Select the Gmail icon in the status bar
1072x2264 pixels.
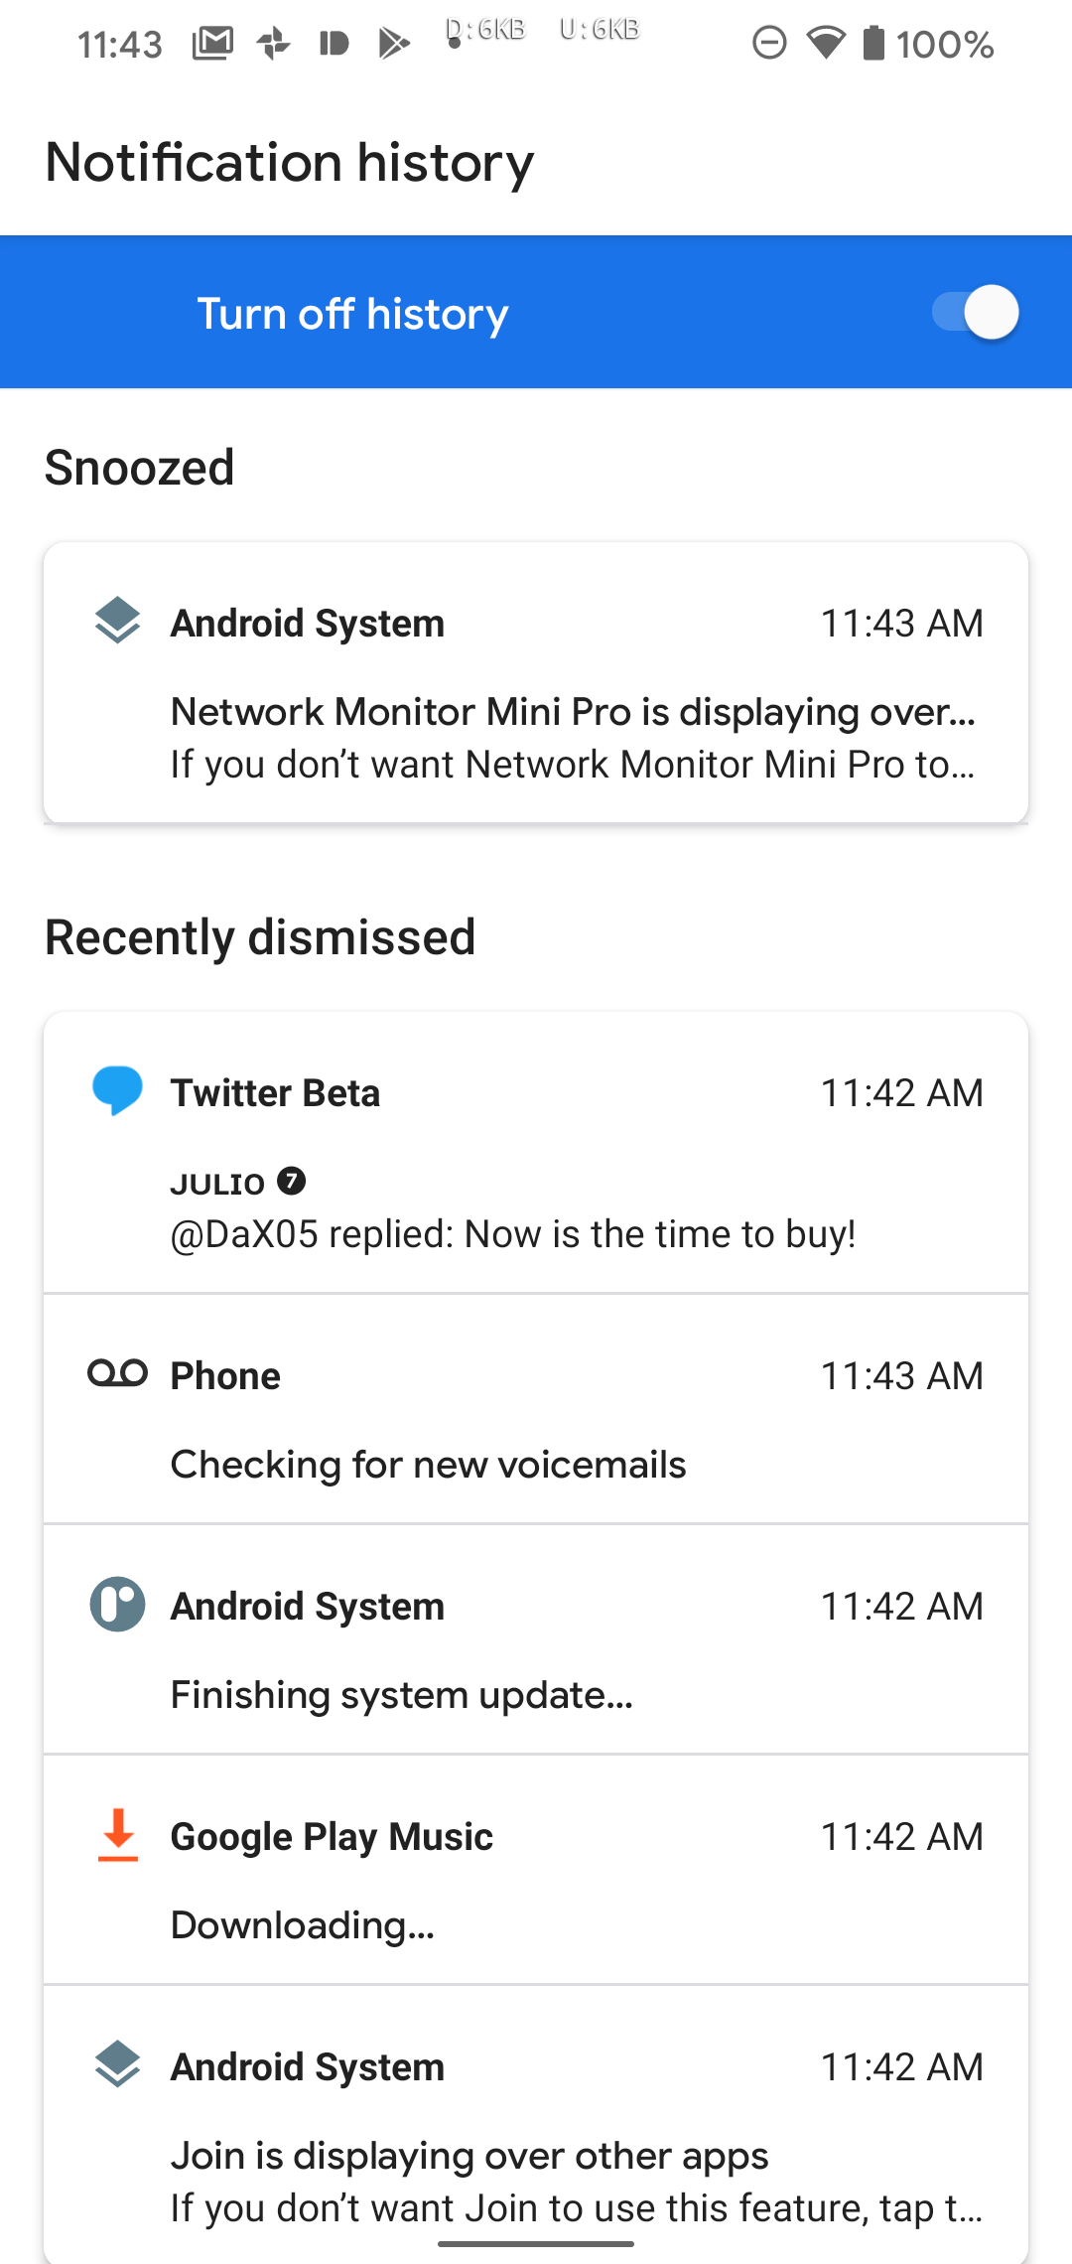212,42
